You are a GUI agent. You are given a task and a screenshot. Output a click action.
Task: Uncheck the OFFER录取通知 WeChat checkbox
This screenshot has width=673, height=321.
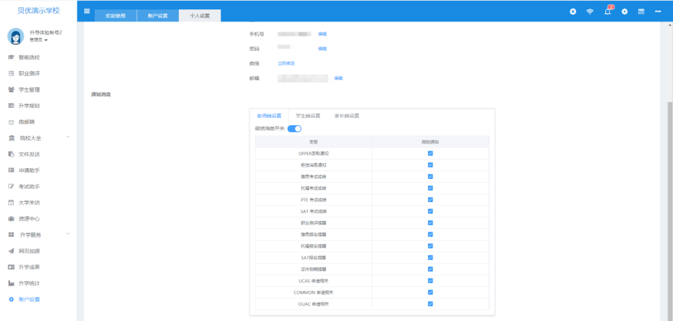pos(431,153)
